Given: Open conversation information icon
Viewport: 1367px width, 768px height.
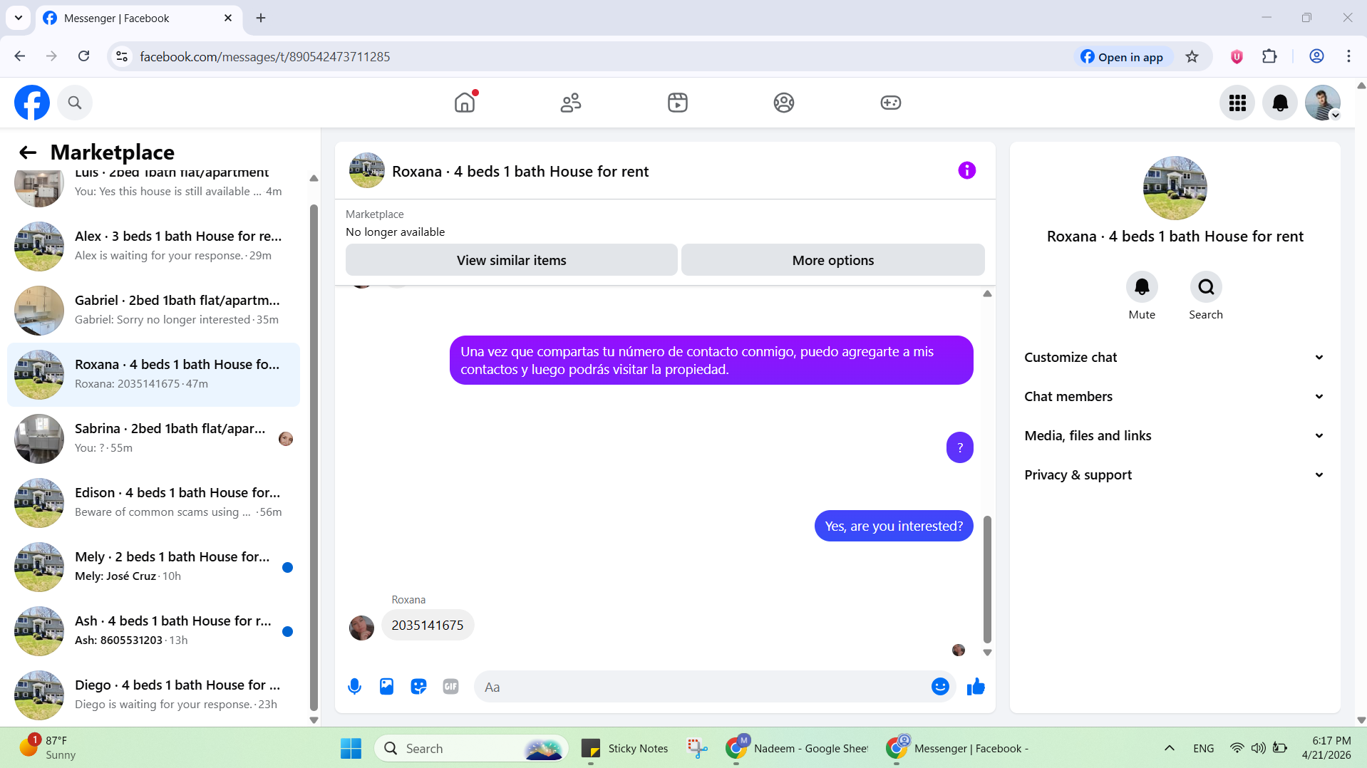Looking at the screenshot, I should (x=966, y=170).
